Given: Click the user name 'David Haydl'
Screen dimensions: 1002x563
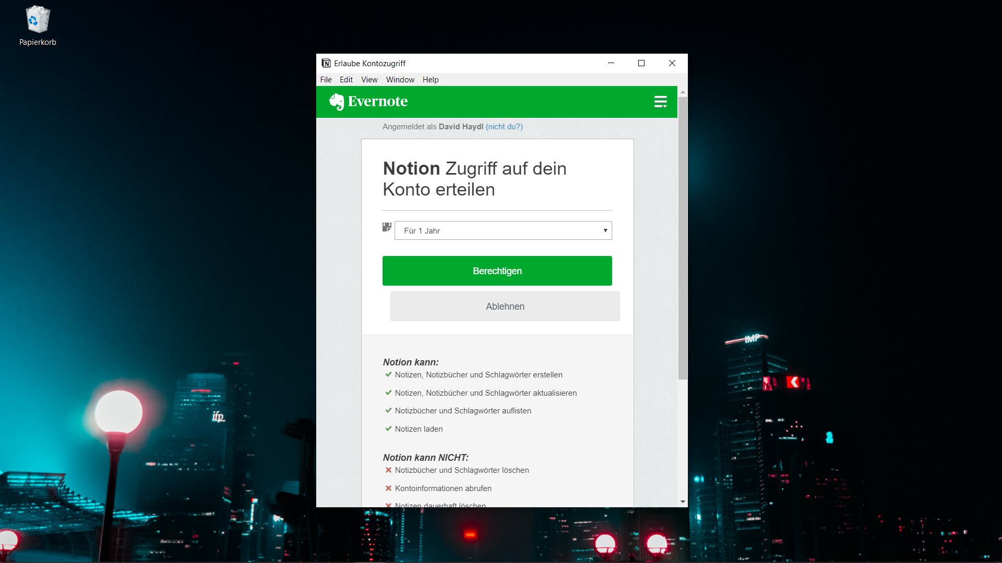Looking at the screenshot, I should [461, 127].
